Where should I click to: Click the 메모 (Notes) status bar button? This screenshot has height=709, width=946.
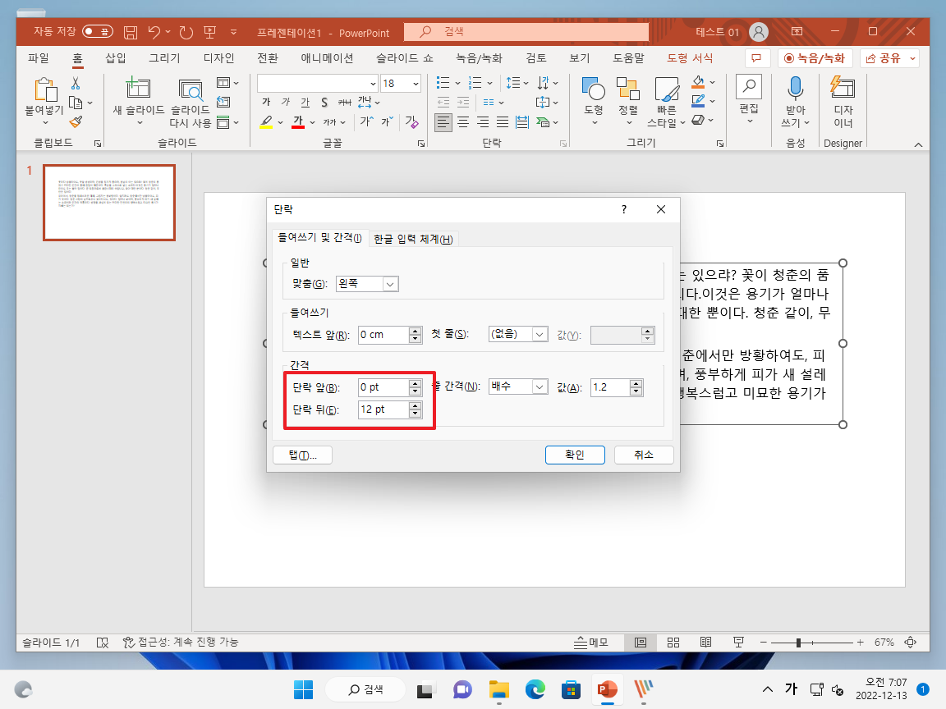tap(590, 643)
